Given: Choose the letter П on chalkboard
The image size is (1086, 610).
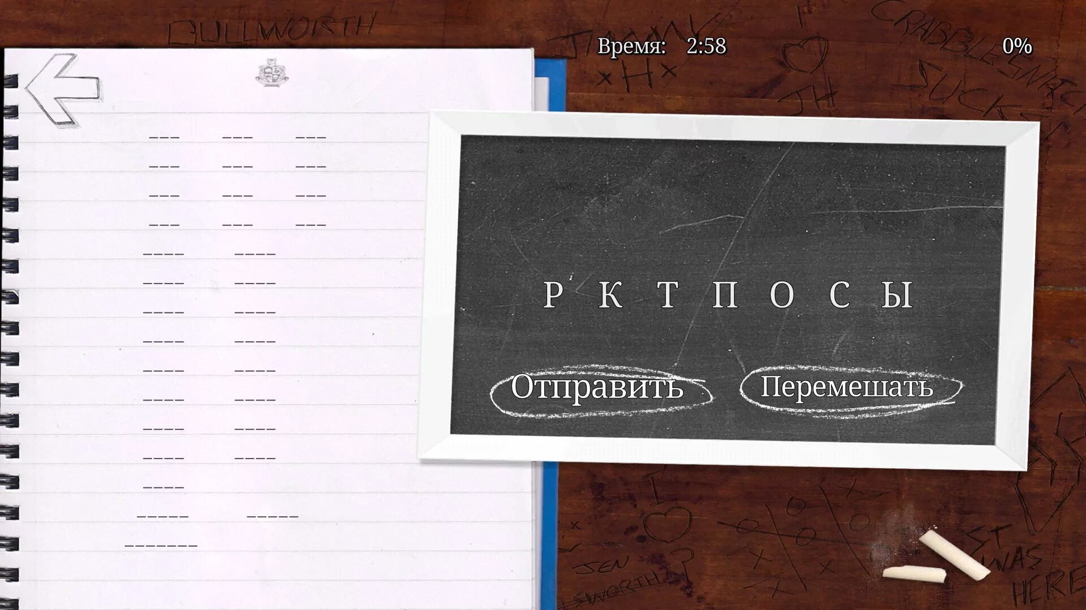Looking at the screenshot, I should pyautogui.click(x=725, y=295).
